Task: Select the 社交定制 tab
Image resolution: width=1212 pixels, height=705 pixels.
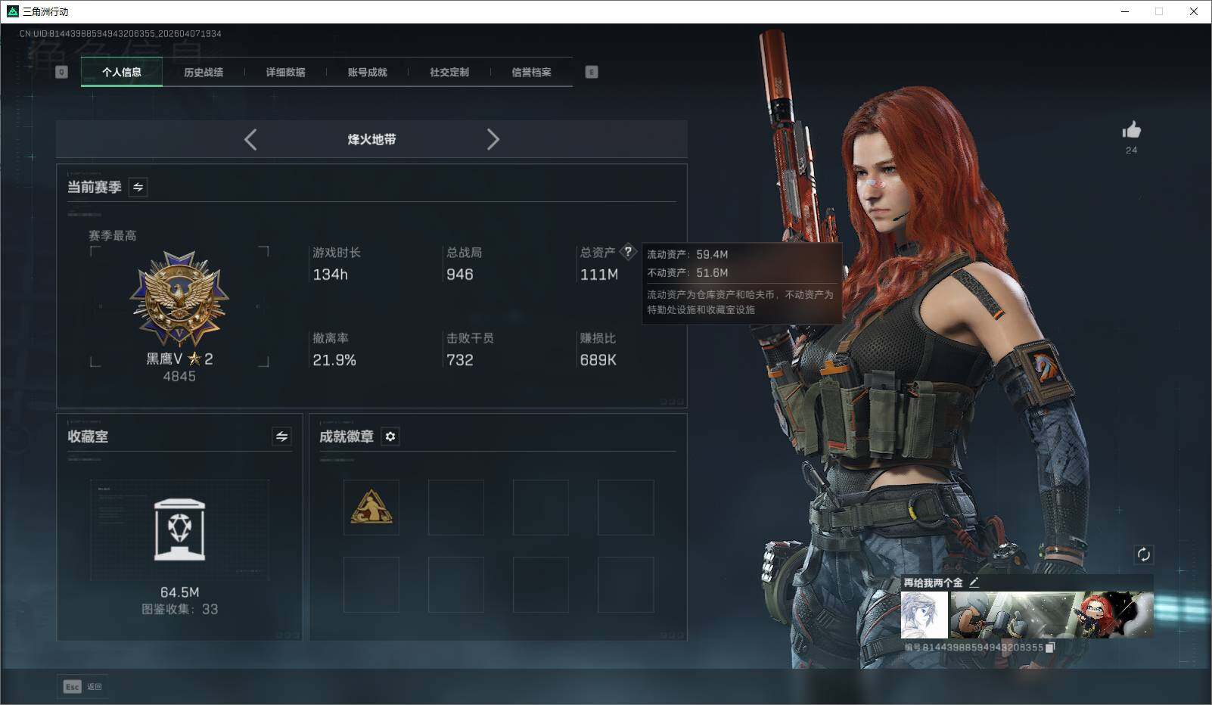Action: point(449,73)
